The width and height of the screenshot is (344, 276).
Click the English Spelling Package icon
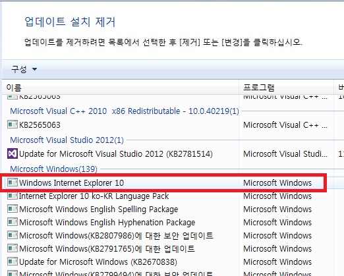coord(12,209)
